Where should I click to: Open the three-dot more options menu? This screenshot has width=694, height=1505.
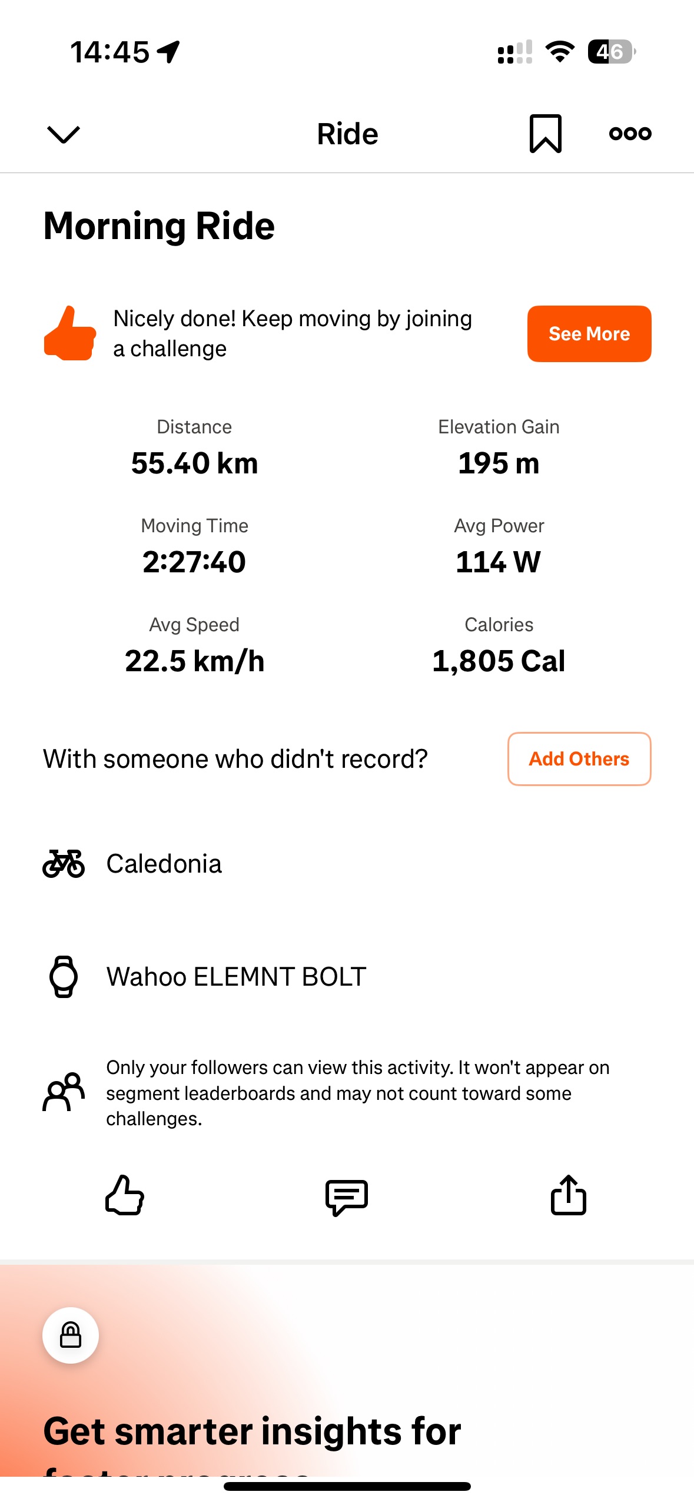click(630, 134)
